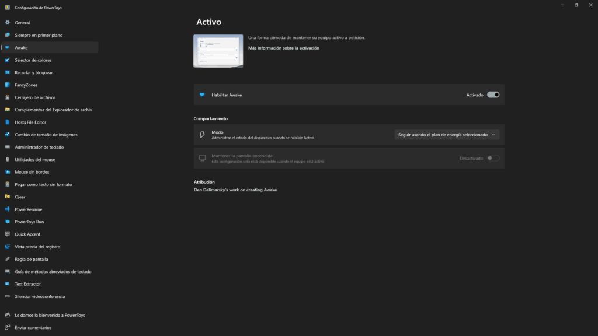Click the Siempre en primer plano icon

click(x=7, y=35)
